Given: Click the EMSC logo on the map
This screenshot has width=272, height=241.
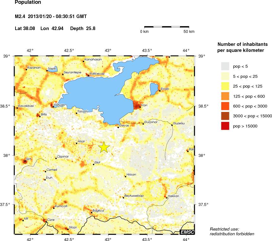Looking at the screenshot, I should tap(187, 232).
